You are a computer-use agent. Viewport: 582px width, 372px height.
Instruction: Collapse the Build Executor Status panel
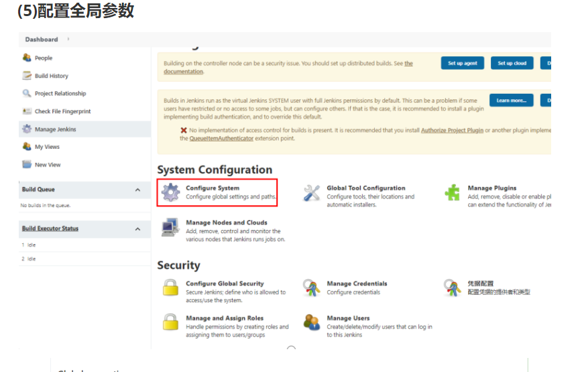137,229
